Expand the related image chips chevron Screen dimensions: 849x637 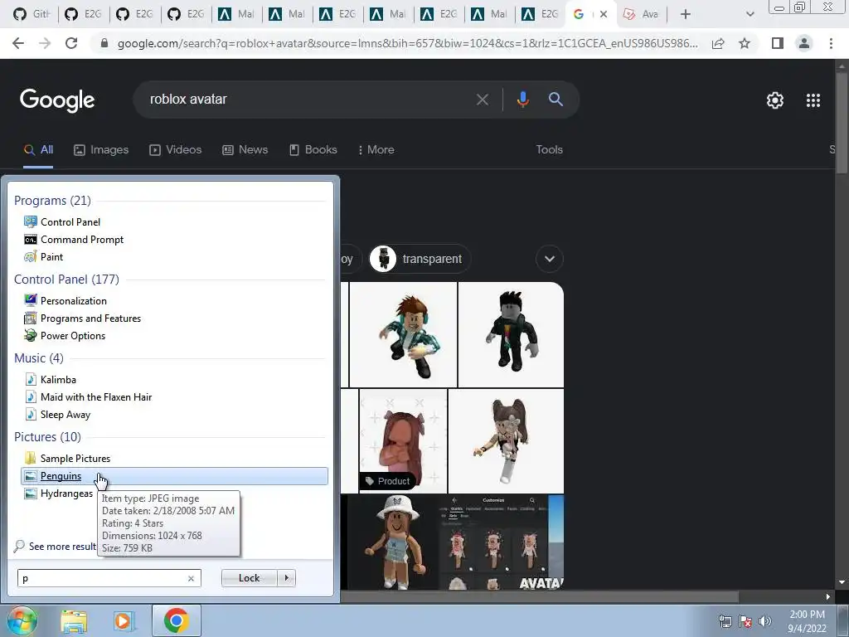coord(550,259)
